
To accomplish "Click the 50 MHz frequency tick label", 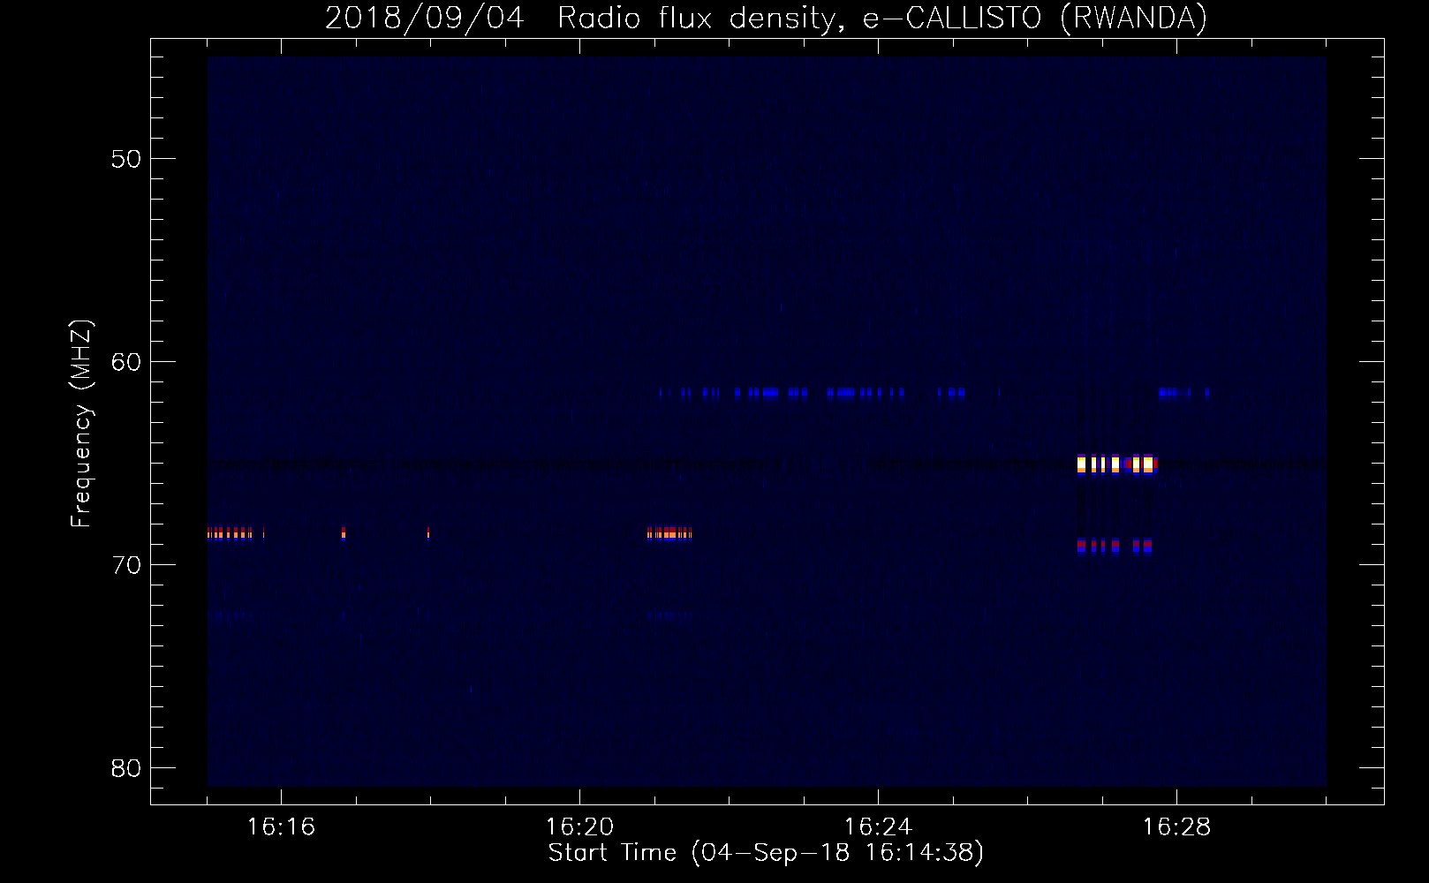I will (x=126, y=159).
